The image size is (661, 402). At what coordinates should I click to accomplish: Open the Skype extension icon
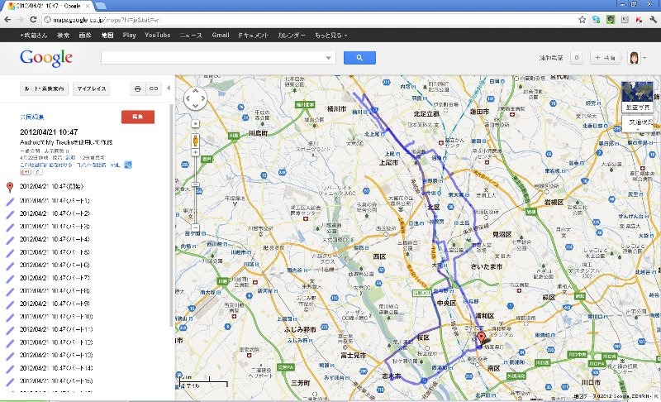click(x=596, y=19)
